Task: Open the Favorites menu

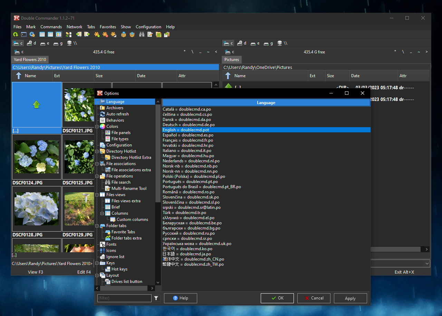Action: coord(108,27)
